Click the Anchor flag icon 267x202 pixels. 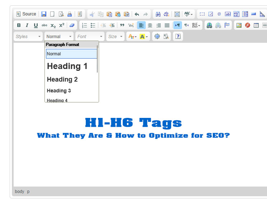(227, 25)
